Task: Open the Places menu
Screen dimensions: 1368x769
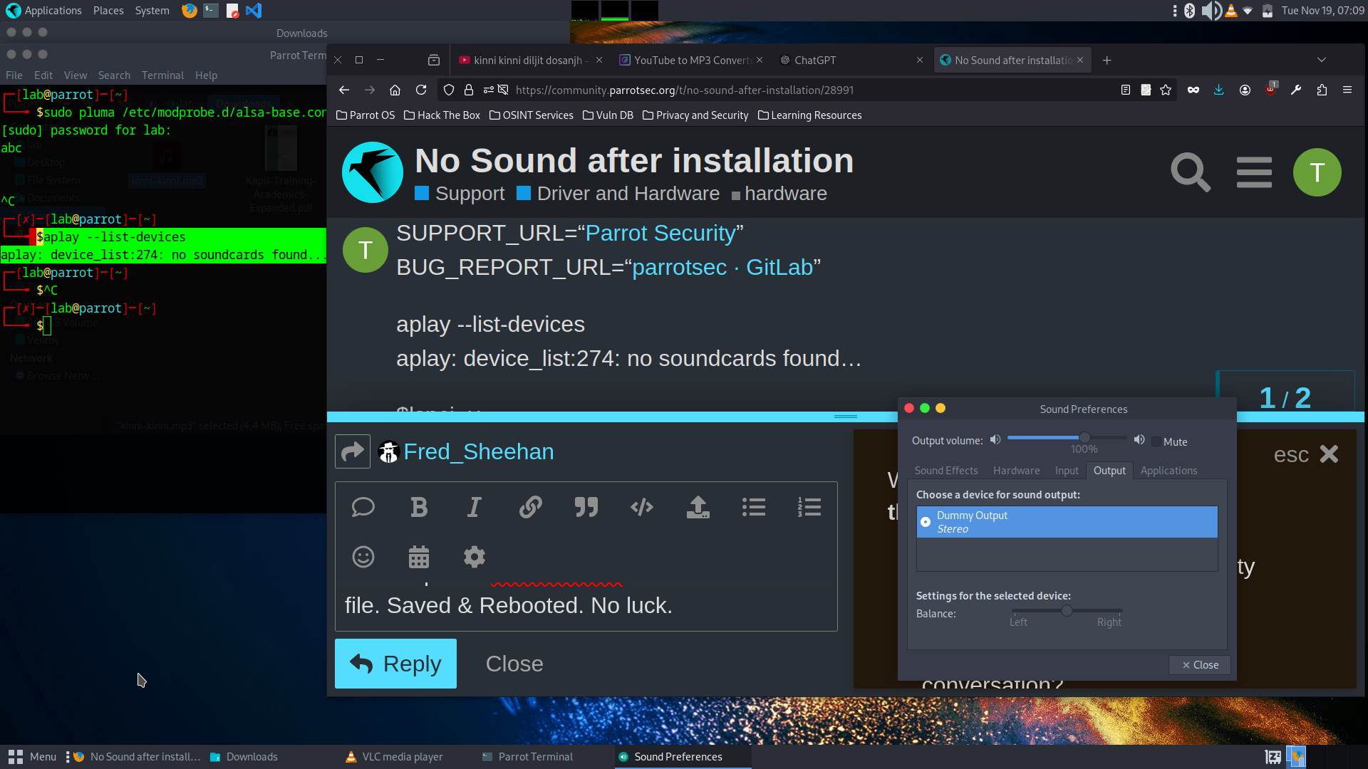Action: click(108, 11)
